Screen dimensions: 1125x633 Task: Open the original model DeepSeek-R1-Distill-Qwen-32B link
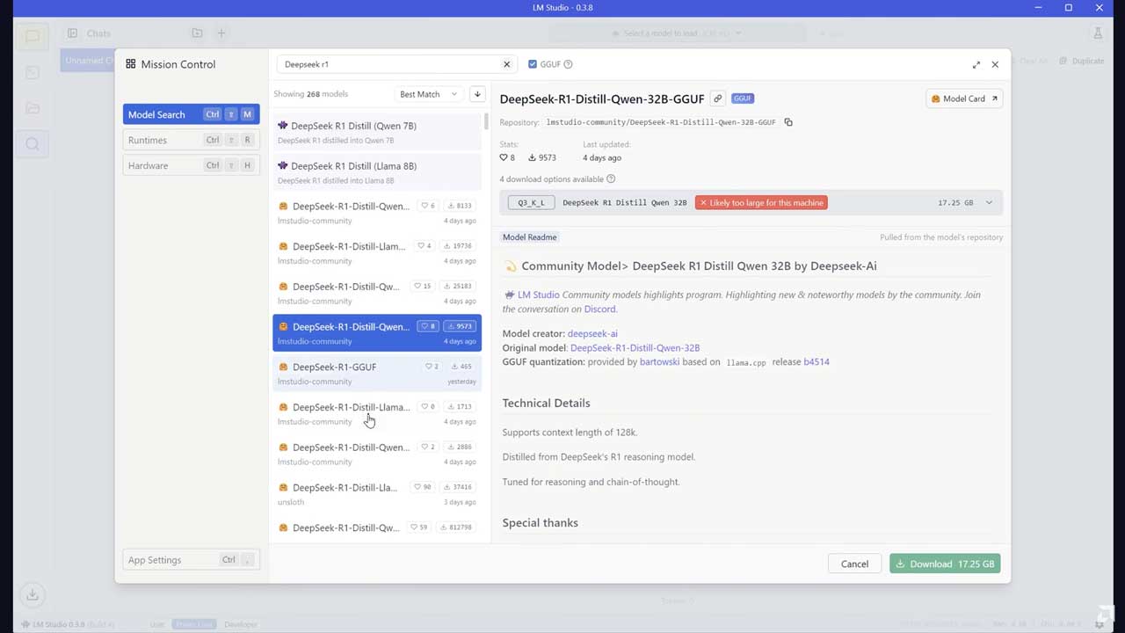(635, 348)
